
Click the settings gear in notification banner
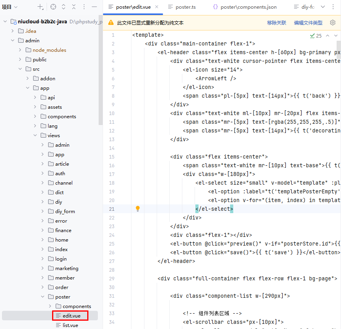[333, 23]
